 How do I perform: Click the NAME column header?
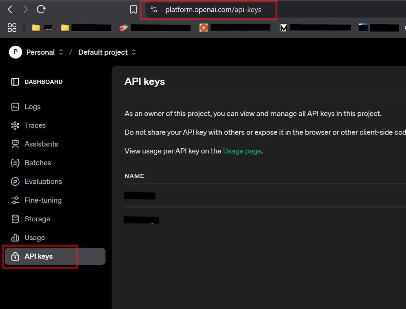point(134,176)
